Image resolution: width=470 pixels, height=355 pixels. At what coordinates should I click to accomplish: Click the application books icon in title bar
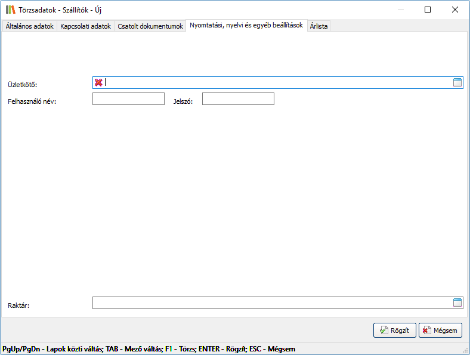click(x=10, y=10)
